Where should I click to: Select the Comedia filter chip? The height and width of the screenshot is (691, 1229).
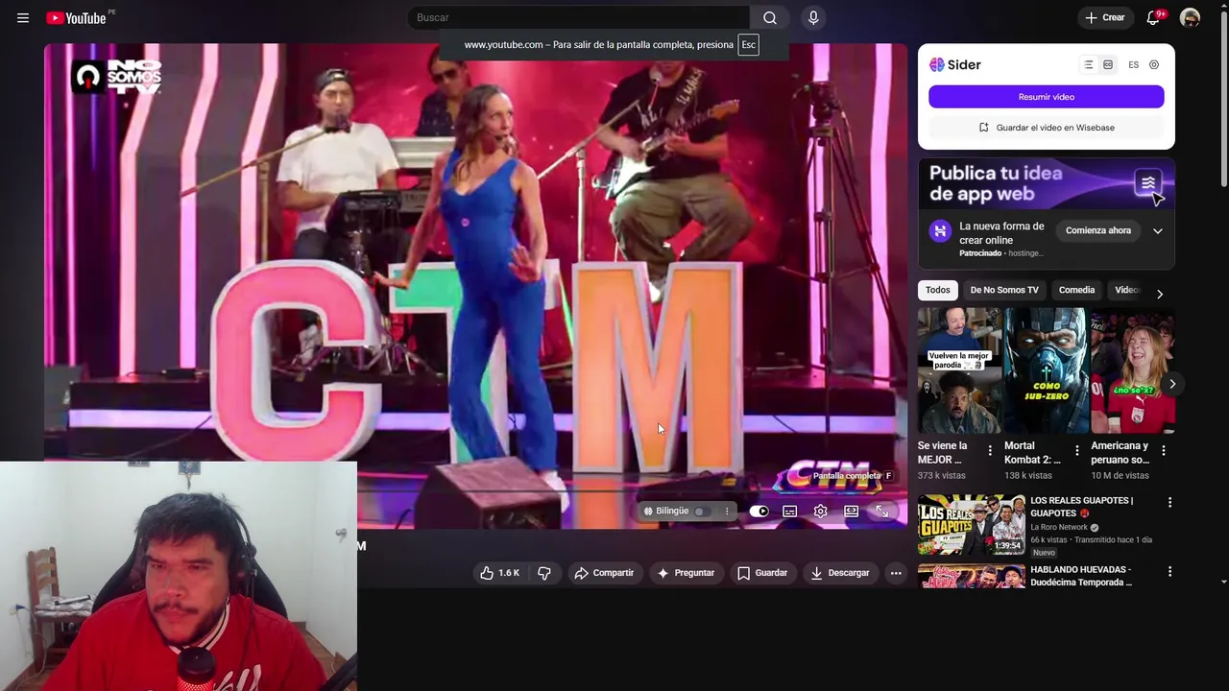pyautogui.click(x=1076, y=290)
